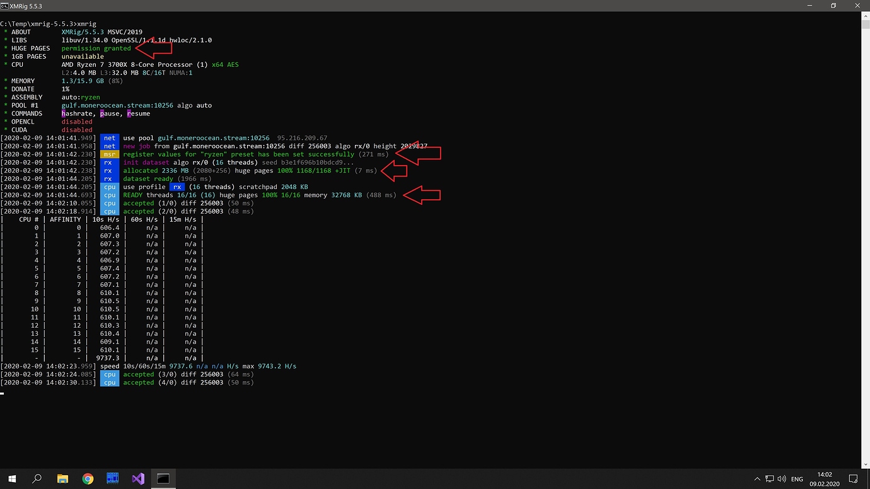870x489 pixels.
Task: Click hashrate value 606.4 for CPU 0
Action: coord(110,228)
